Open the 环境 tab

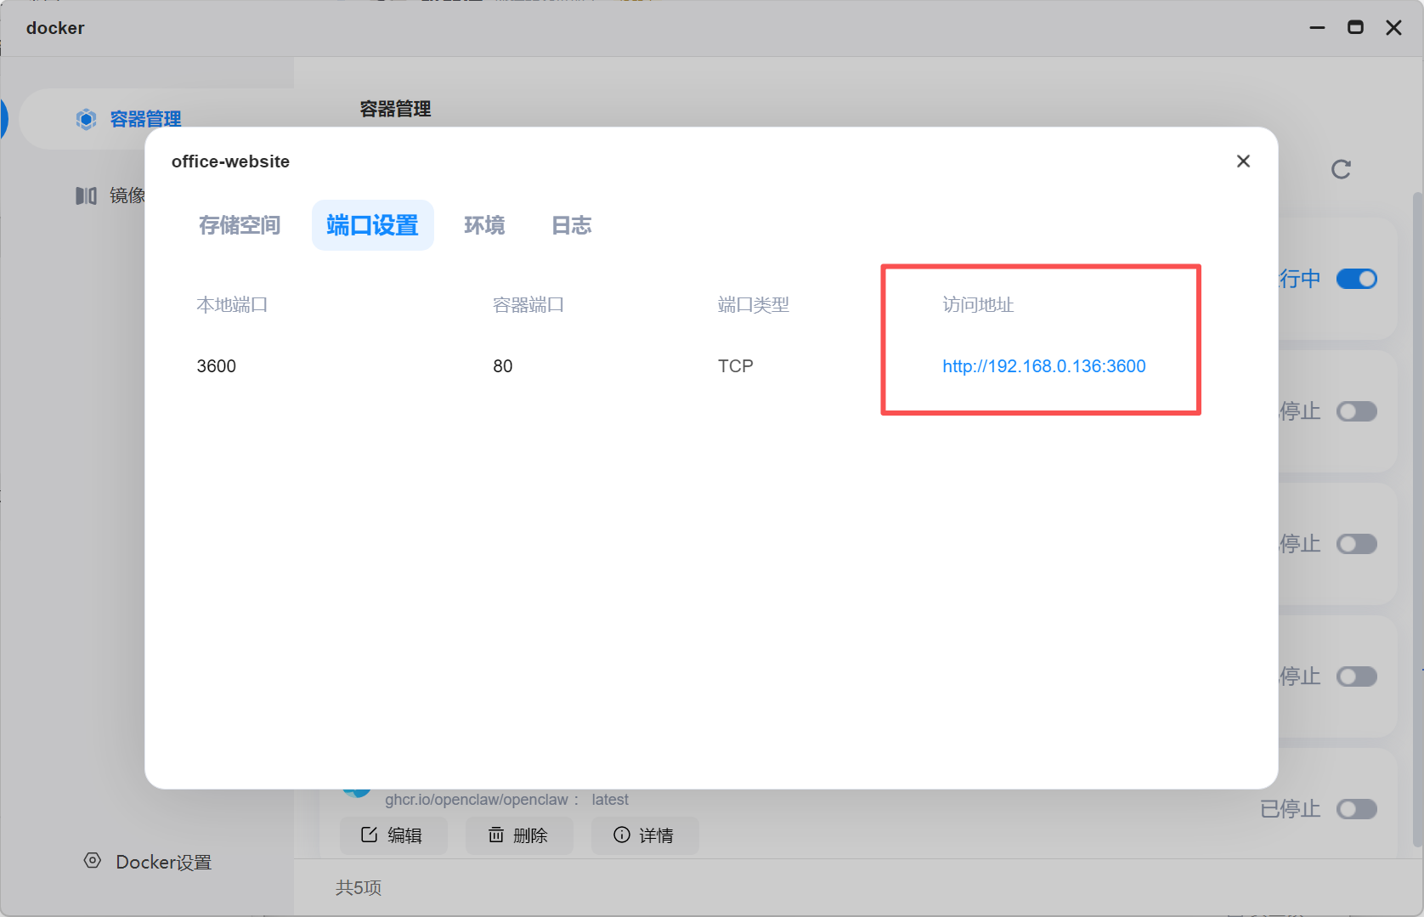[x=484, y=225]
